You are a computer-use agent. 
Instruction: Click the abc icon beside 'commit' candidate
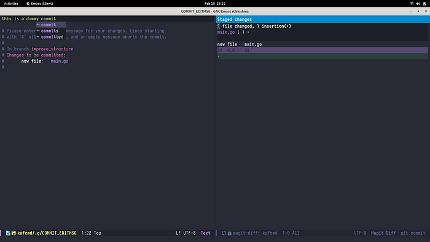tap(38, 25)
